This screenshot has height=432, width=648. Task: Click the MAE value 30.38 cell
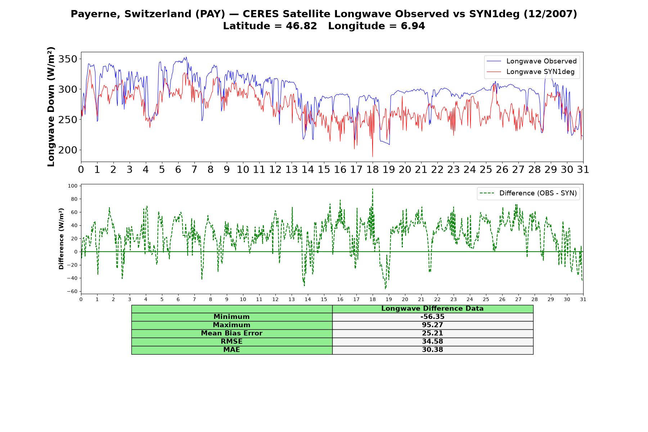433,350
